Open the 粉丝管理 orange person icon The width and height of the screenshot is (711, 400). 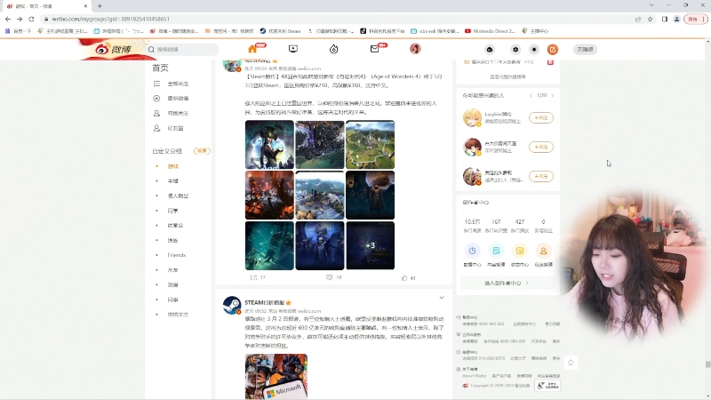coord(543,251)
